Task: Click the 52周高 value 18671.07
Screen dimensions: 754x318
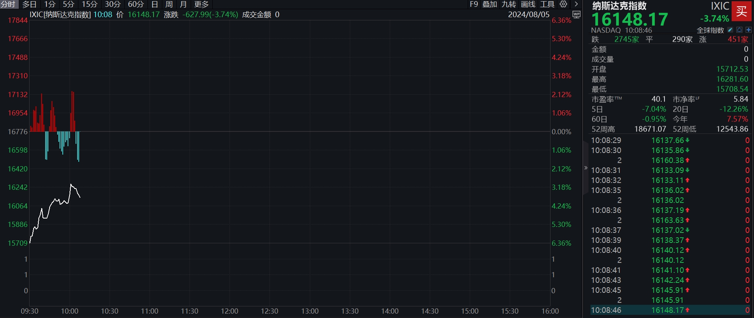Action: (x=650, y=129)
